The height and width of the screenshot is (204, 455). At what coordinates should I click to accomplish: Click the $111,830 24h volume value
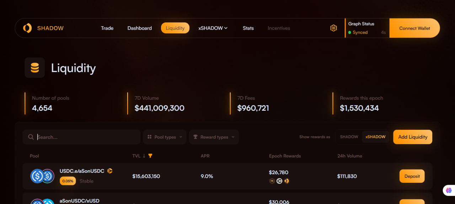347,176
